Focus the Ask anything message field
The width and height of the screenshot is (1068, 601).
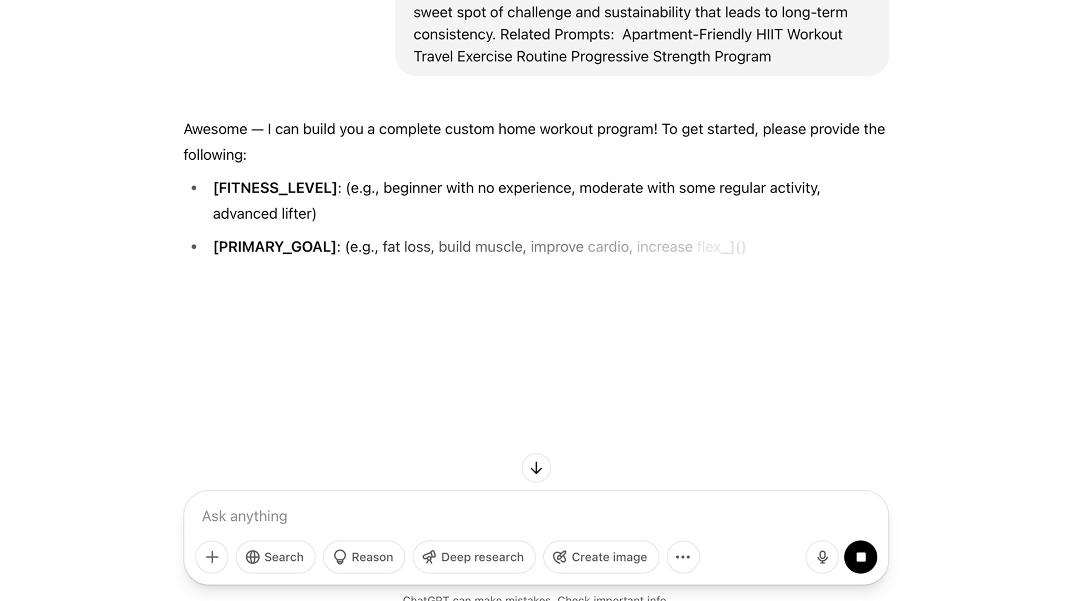(536, 516)
